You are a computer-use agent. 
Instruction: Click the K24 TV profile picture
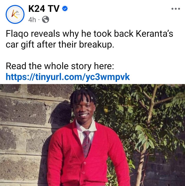coord(15,14)
